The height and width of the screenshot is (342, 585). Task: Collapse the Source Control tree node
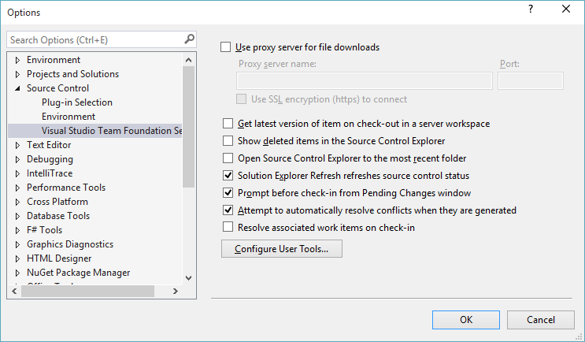pos(17,88)
